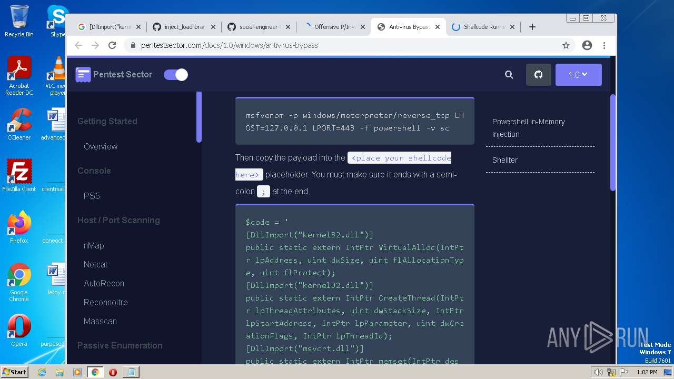
Task: Open a new browser tab
Action: [x=532, y=27]
